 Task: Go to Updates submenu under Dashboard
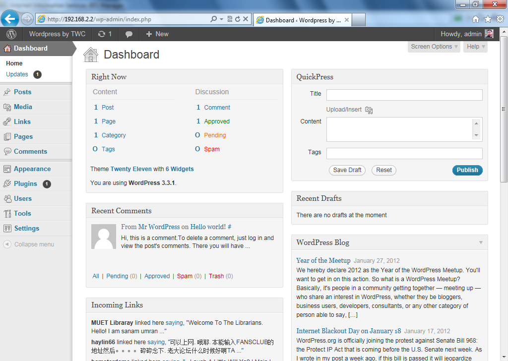click(x=17, y=74)
